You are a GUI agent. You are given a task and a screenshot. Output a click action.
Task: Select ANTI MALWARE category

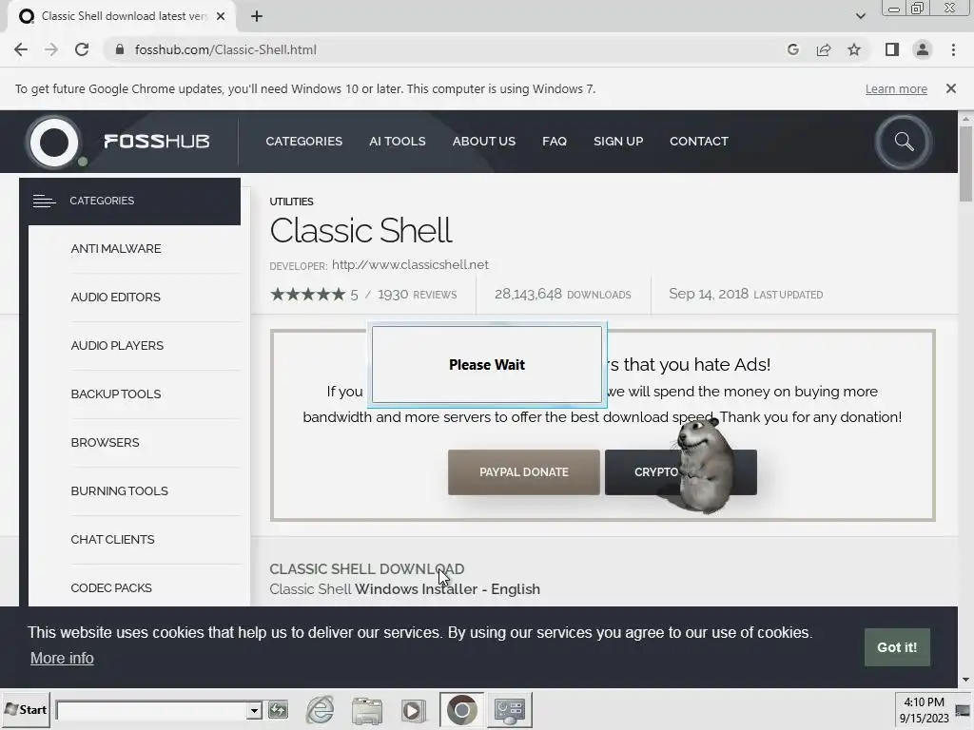[x=115, y=249]
